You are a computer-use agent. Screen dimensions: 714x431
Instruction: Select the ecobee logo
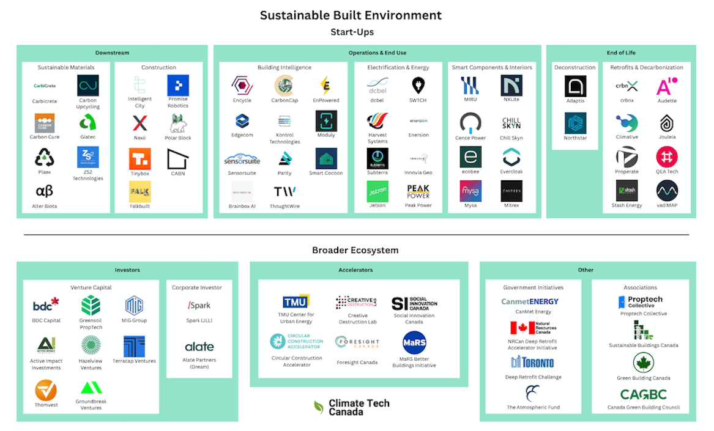click(470, 157)
